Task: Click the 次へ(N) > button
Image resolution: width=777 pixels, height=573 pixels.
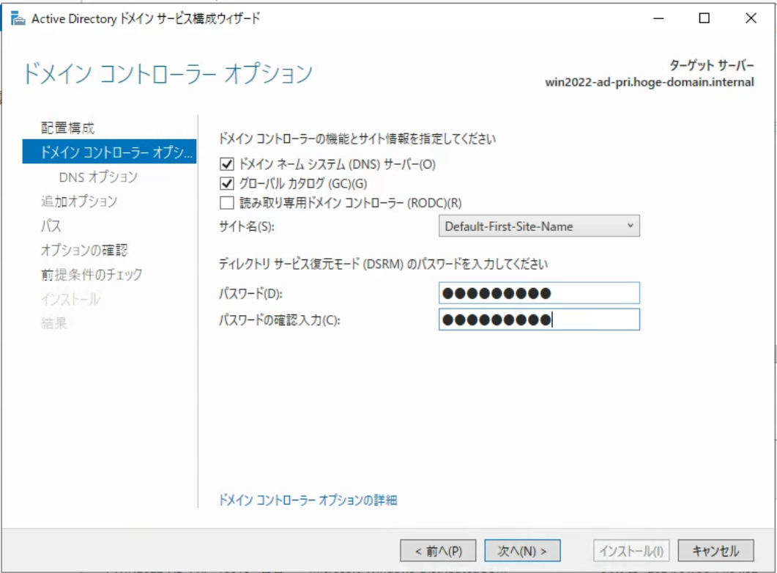Action: coord(522,551)
